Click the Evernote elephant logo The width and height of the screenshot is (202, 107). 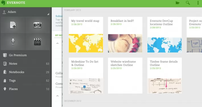click(x=3, y=3)
